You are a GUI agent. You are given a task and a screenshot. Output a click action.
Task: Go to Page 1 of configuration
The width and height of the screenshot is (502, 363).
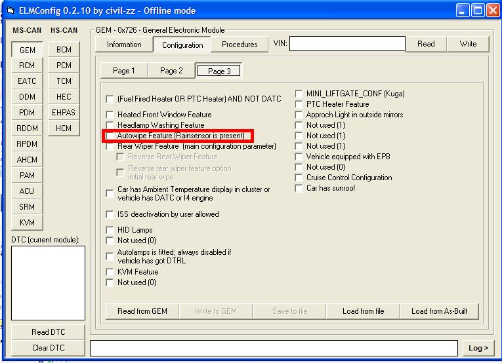tap(123, 71)
